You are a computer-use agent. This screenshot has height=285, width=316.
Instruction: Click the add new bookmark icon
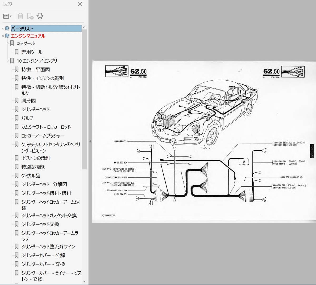[30, 16]
